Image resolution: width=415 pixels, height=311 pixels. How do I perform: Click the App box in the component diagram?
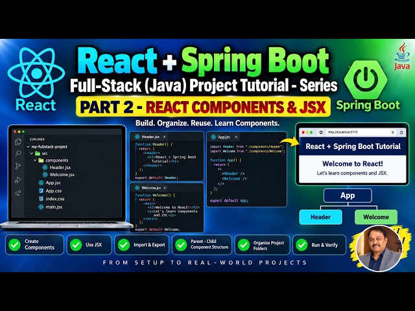pos(348,196)
